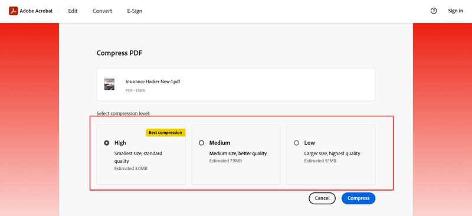This screenshot has width=472, height=216.
Task: Open the Edit menu
Action: 73,11
